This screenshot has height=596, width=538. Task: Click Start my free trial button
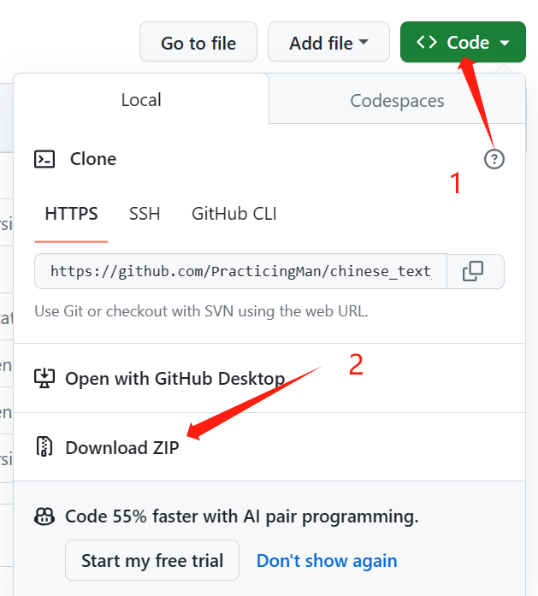pos(152,560)
